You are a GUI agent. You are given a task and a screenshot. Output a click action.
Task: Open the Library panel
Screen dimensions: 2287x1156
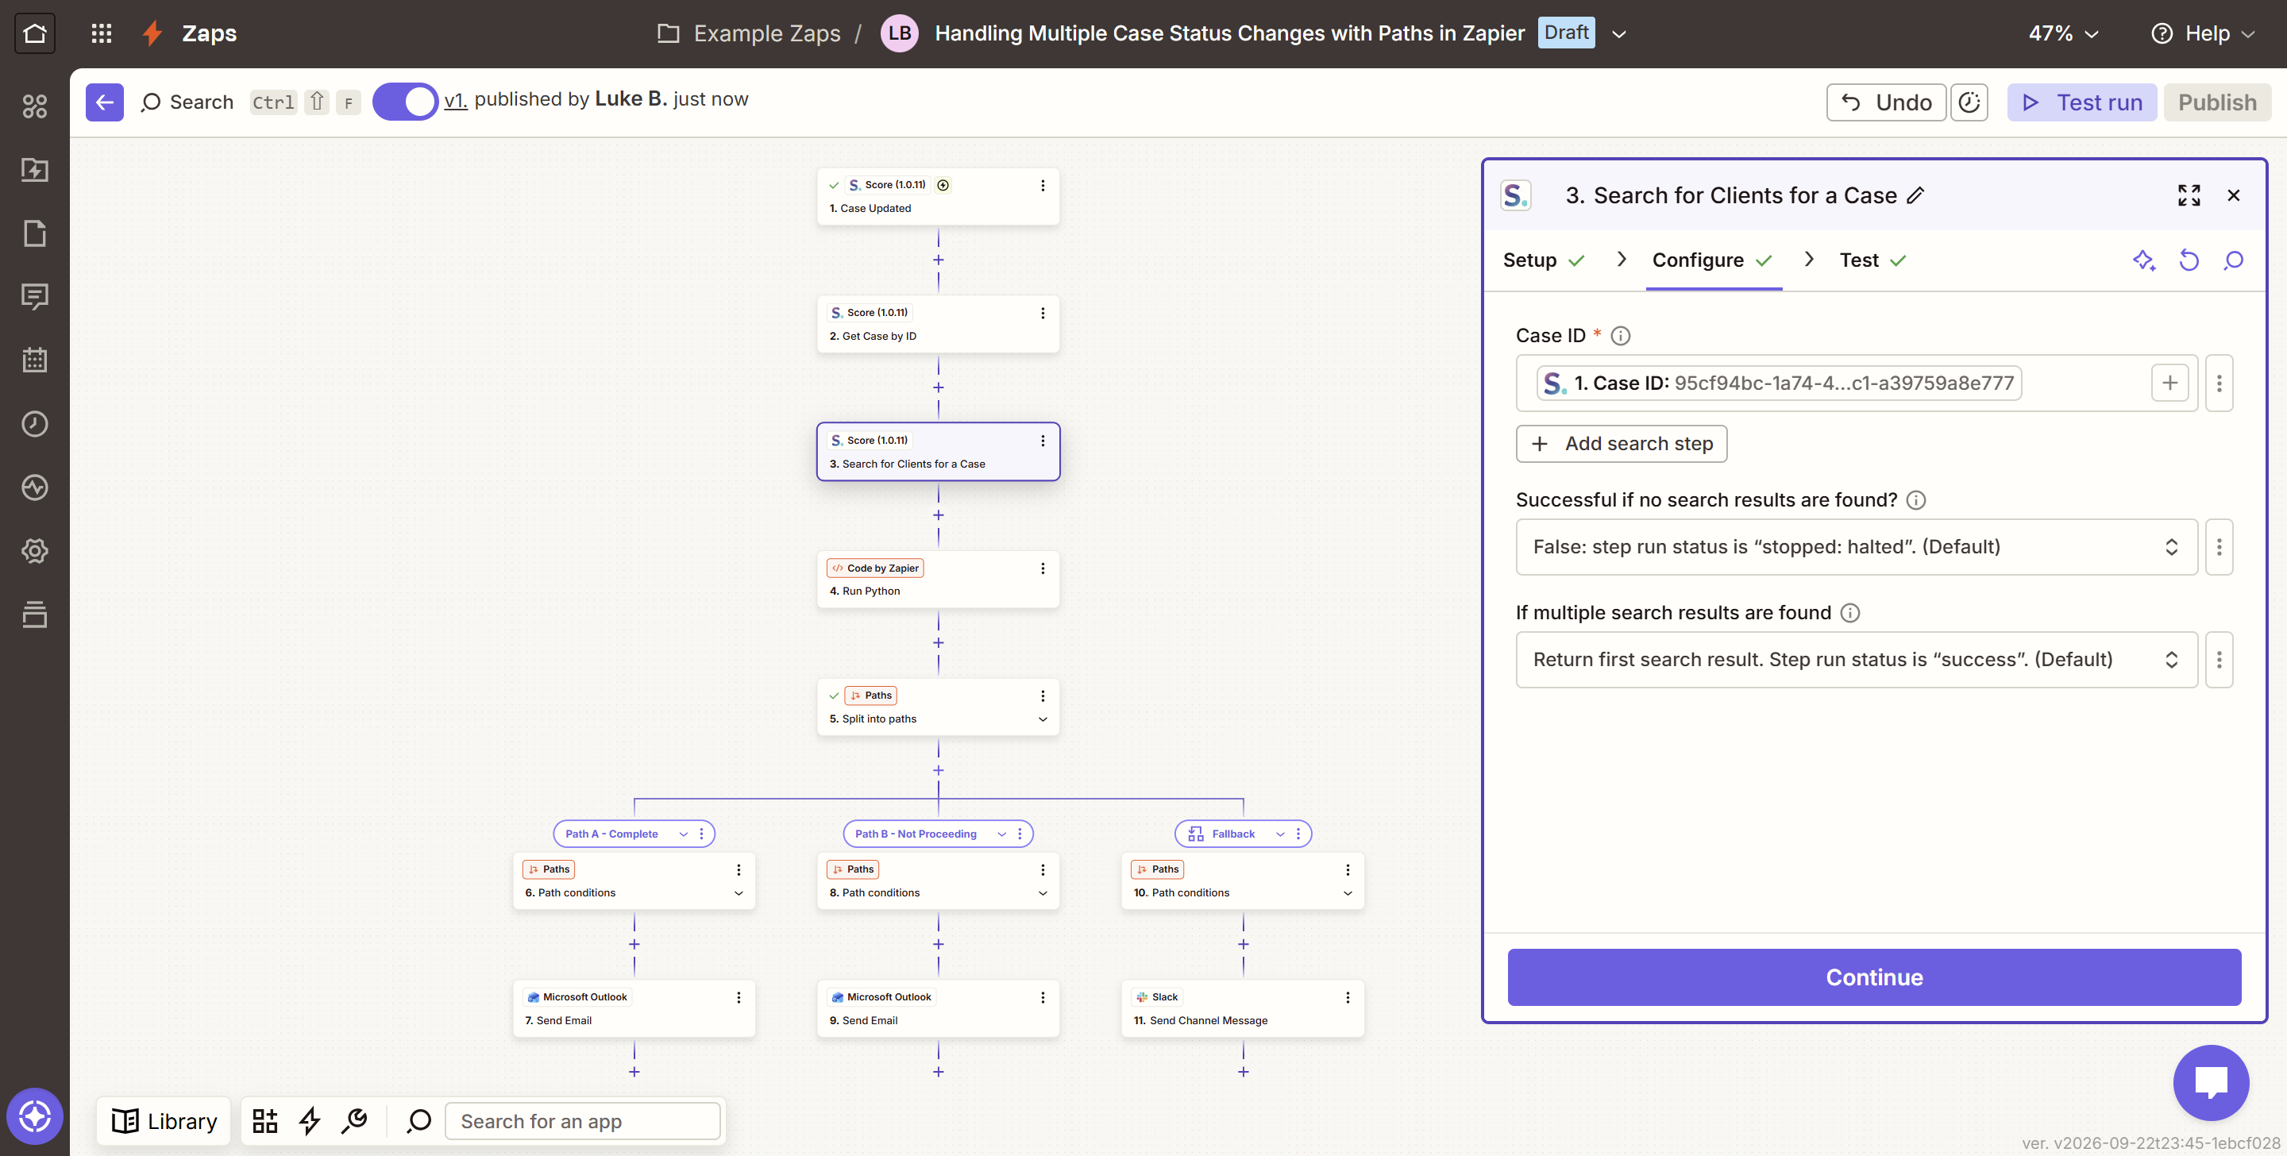(164, 1120)
